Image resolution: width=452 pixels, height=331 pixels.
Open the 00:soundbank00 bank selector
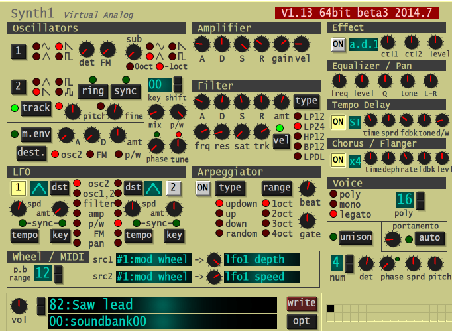(x=162, y=322)
